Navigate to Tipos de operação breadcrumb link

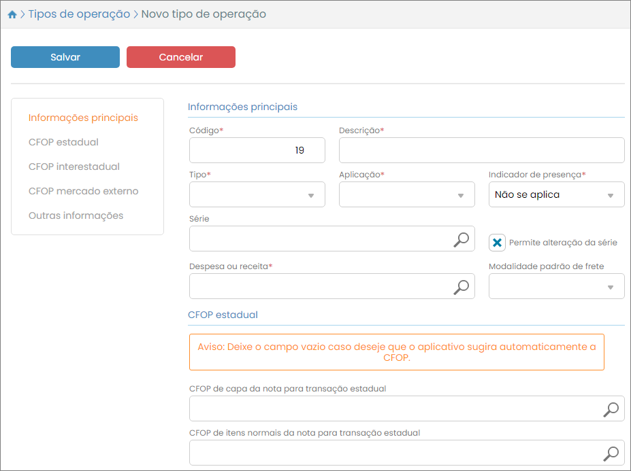pyautogui.click(x=79, y=14)
